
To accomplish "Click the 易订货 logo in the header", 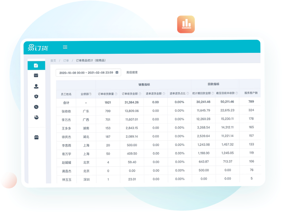I will tap(38, 47).
